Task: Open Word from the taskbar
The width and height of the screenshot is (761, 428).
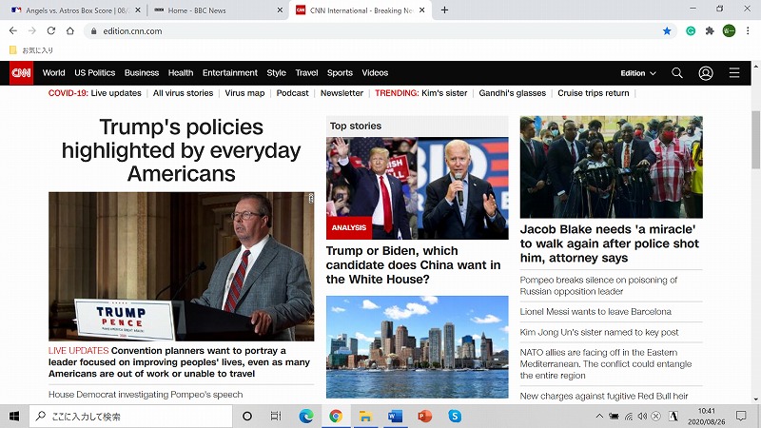Action: coord(395,417)
